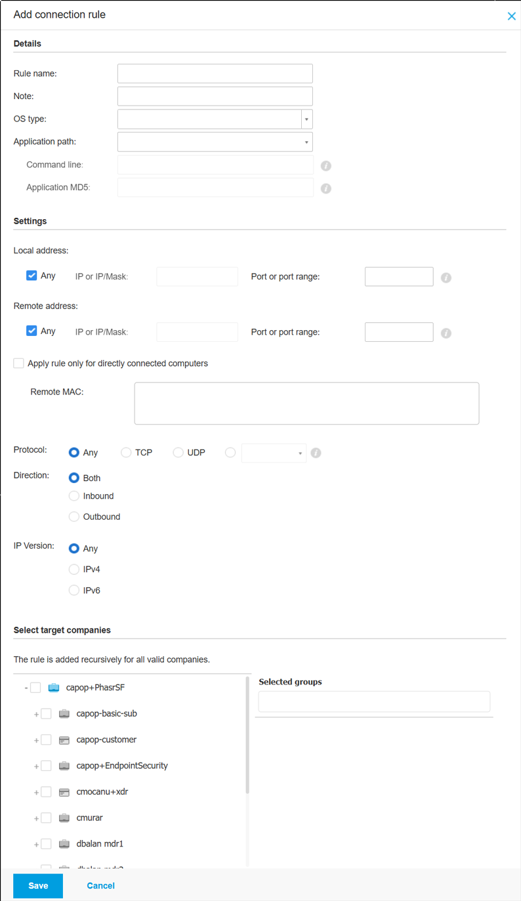Expand the cmurar node
Viewport: 521px width, 901px height.
(36, 818)
